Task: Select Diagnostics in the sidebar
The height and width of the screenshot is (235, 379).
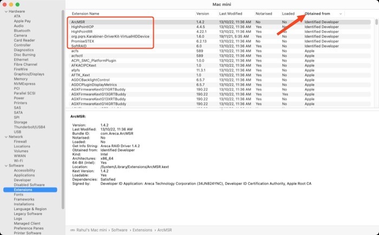Action: (24, 50)
